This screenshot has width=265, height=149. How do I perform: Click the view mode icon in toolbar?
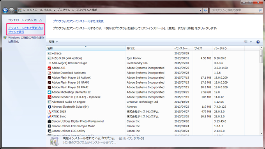click(x=246, y=42)
